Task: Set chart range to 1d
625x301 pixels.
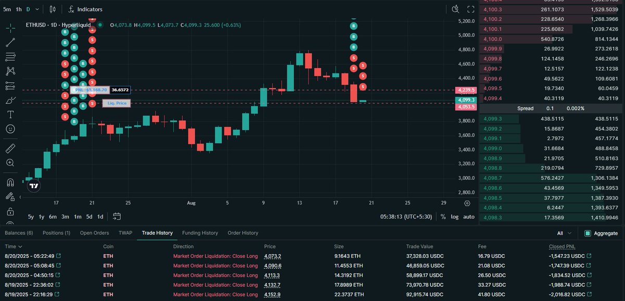Action: (x=101, y=217)
